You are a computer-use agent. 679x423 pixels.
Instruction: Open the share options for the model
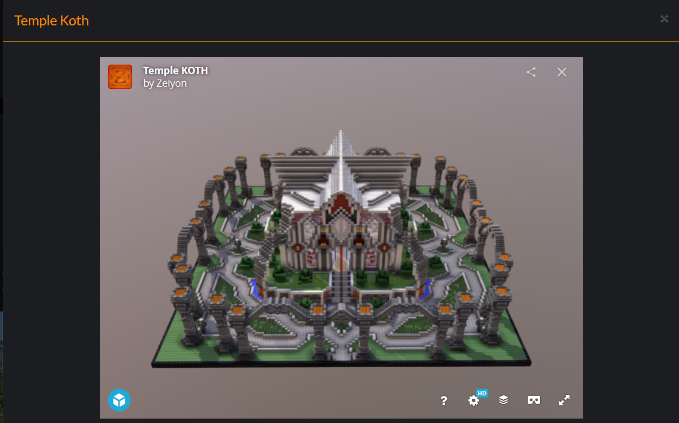click(531, 72)
